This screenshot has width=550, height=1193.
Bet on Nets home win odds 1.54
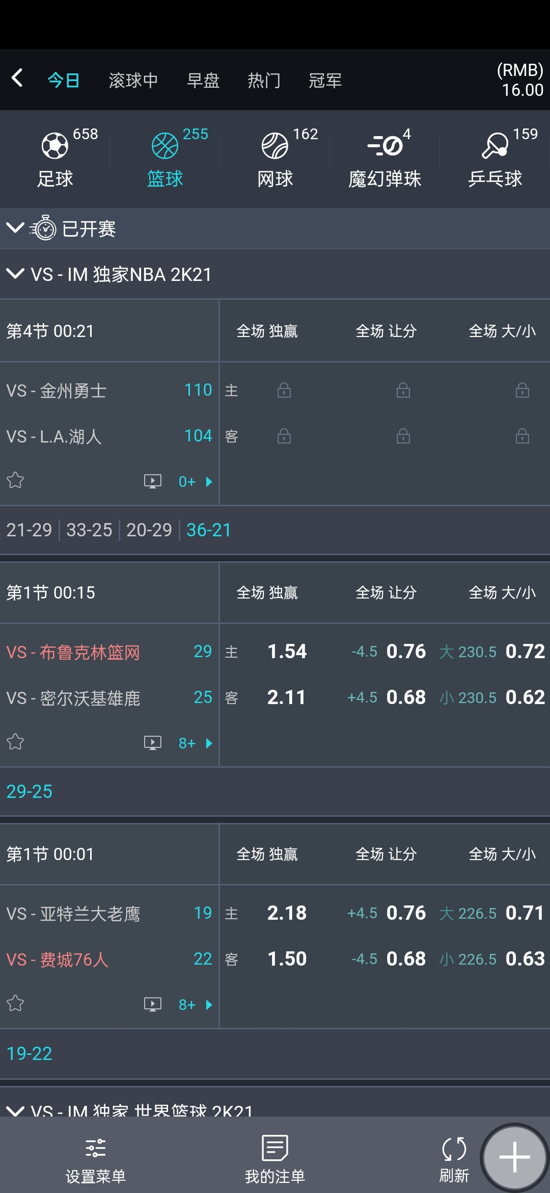click(x=287, y=652)
